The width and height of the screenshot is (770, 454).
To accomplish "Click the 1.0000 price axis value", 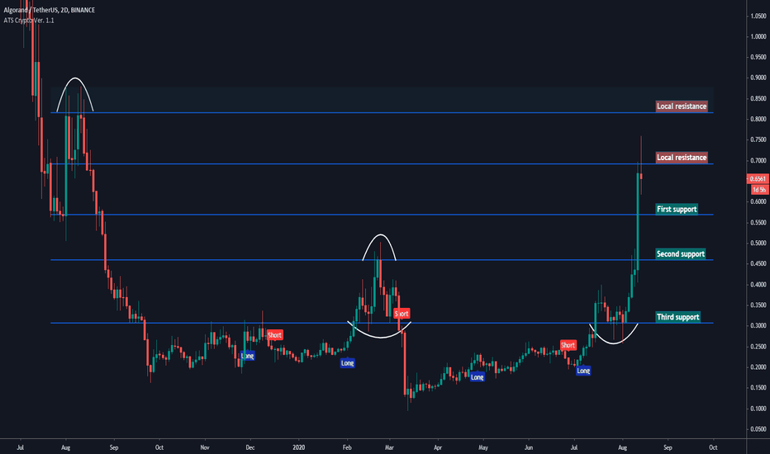I will click(758, 37).
